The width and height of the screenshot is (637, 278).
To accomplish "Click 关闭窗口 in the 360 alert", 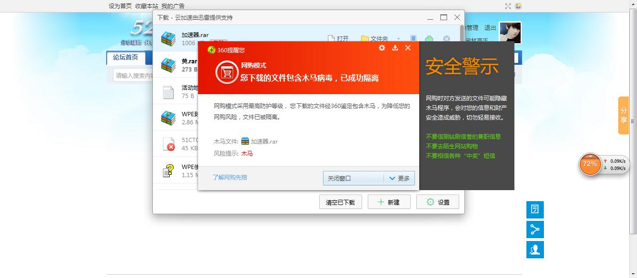I will (x=353, y=178).
